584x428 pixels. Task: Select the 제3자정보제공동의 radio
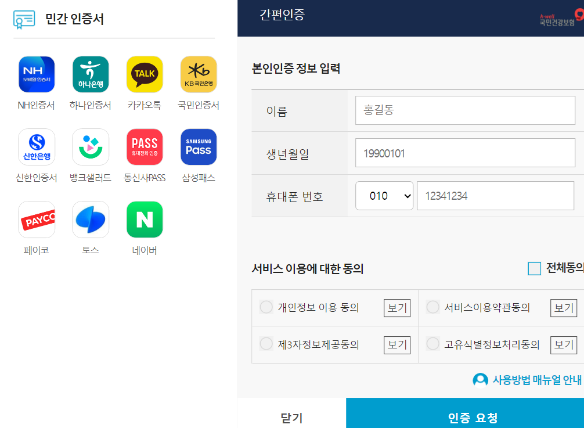(266, 344)
